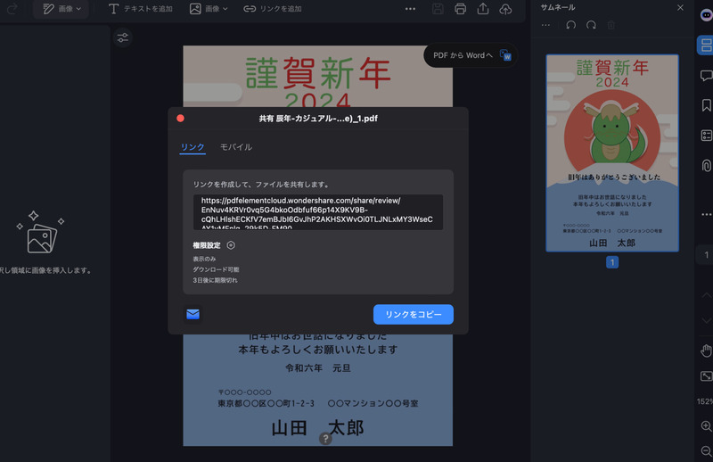Click the page number field in the right sidebar
Screen dimensions: 713x462
706,255
